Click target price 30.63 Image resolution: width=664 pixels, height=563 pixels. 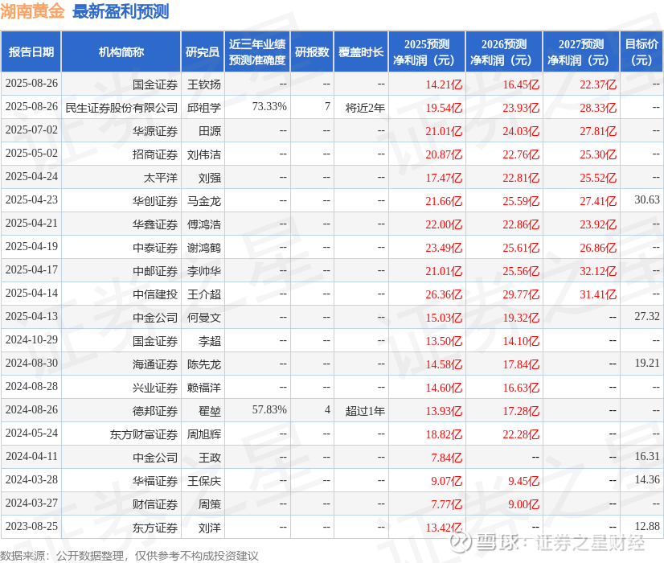647,199
